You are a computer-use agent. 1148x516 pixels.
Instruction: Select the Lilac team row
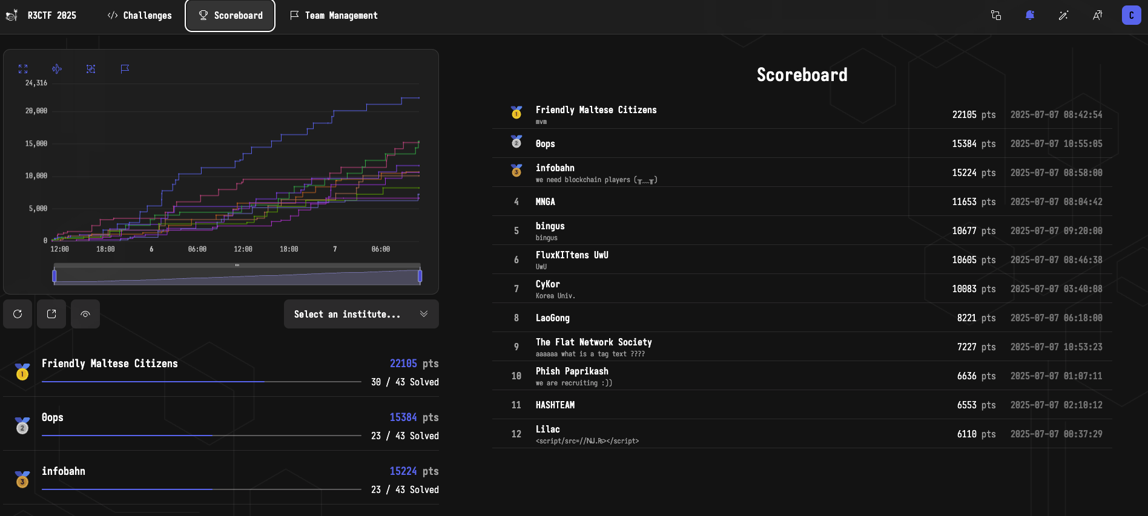click(x=802, y=434)
